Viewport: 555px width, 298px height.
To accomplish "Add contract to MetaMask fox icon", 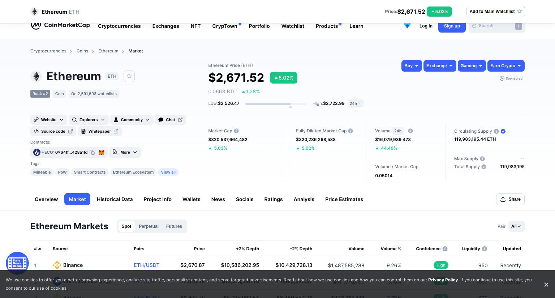I will click(x=102, y=152).
